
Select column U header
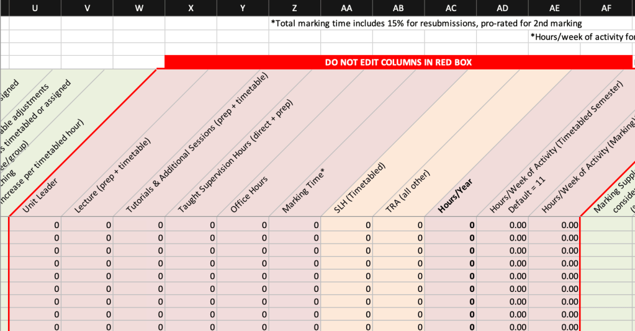click(x=35, y=7)
